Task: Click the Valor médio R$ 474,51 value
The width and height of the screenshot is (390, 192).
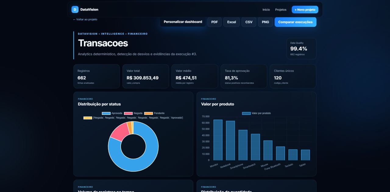Action: point(186,78)
